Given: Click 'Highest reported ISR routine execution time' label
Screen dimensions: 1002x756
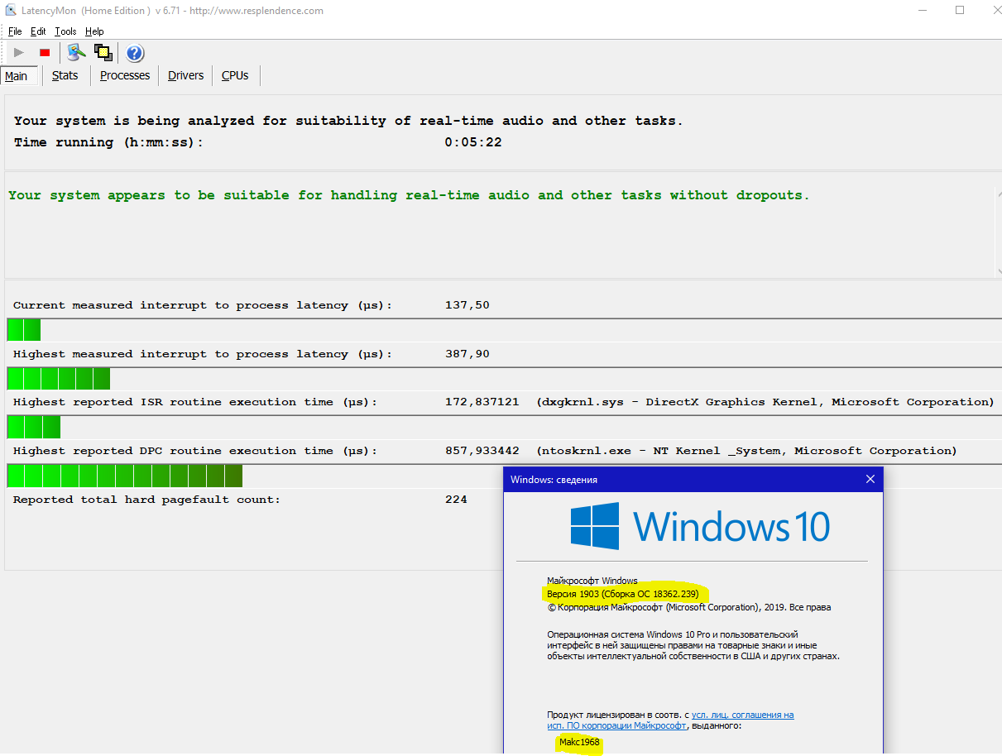Looking at the screenshot, I should point(195,402).
